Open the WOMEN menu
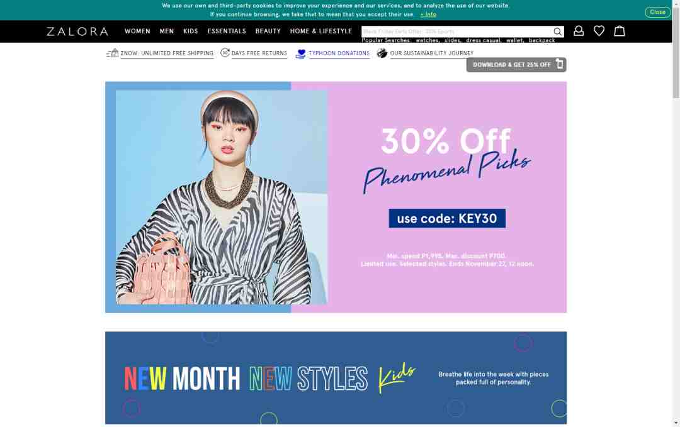The width and height of the screenshot is (680, 427). (x=137, y=31)
